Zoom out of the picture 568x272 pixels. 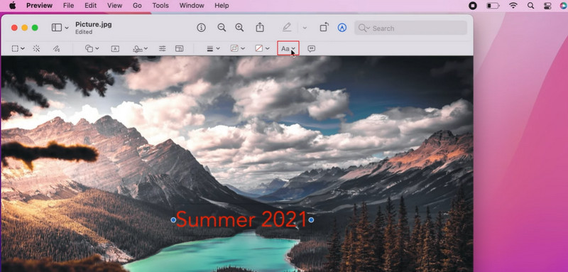click(222, 28)
